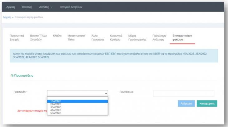Screen dimensions: 228x127
Task: Click the Αρχική breadcrumb link
Action: [7, 17]
